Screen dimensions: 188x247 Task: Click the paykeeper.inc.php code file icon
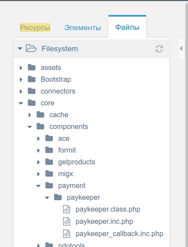point(66,222)
